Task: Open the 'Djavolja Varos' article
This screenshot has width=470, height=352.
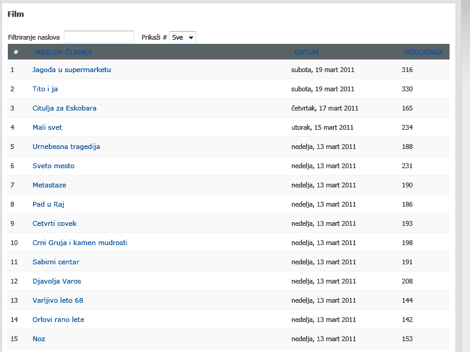Action: [x=57, y=281]
